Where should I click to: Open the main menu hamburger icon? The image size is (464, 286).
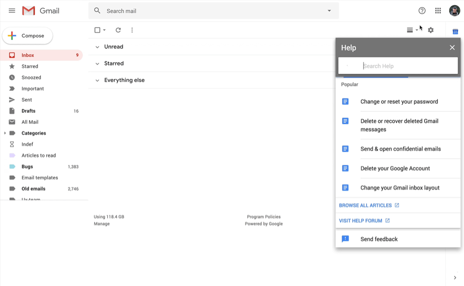(12, 11)
